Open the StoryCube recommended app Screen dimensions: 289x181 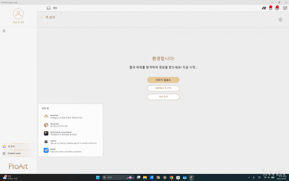pyautogui.click(x=69, y=125)
